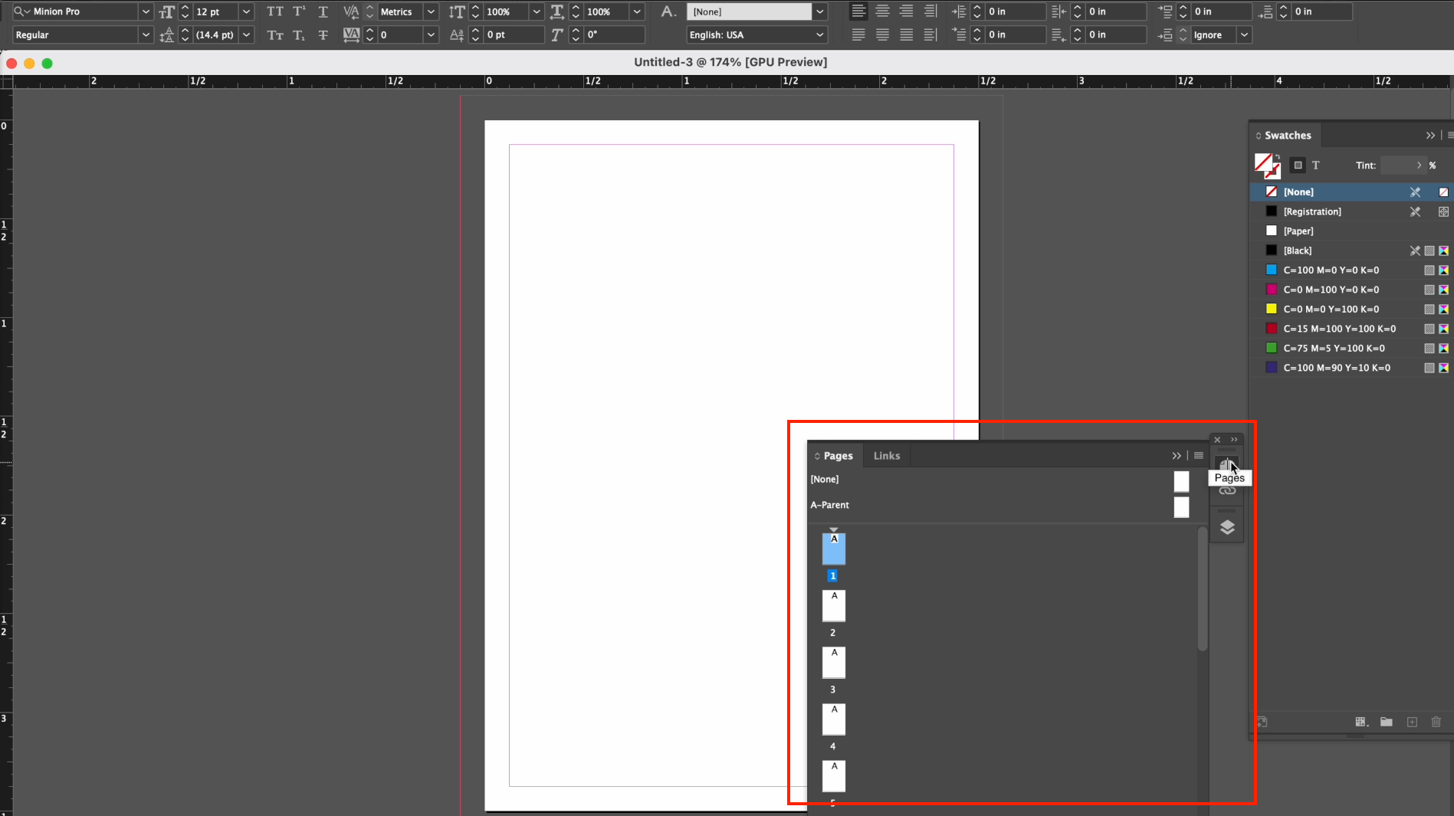Toggle Small Caps formatting
The width and height of the screenshot is (1454, 816).
point(274,35)
